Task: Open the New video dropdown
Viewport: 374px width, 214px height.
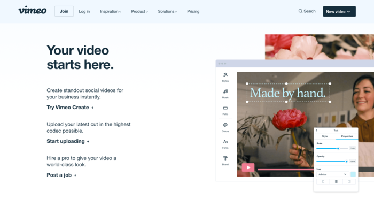Action: point(339,11)
